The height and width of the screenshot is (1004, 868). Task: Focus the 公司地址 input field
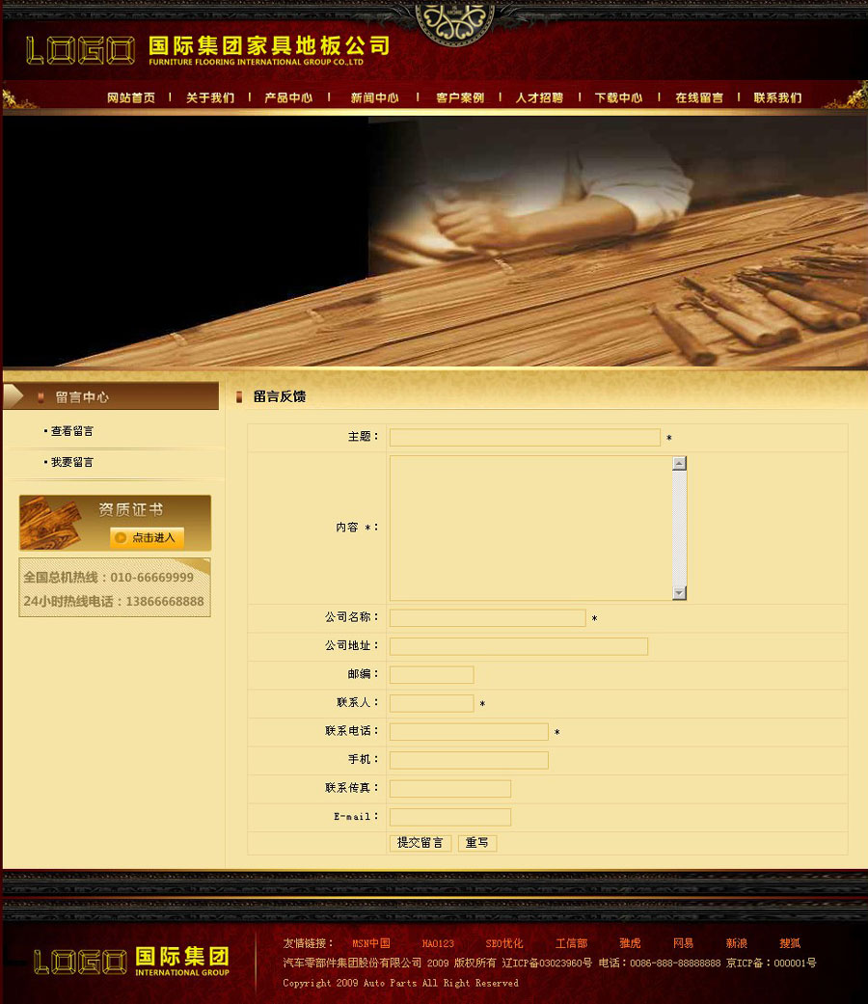click(x=519, y=646)
